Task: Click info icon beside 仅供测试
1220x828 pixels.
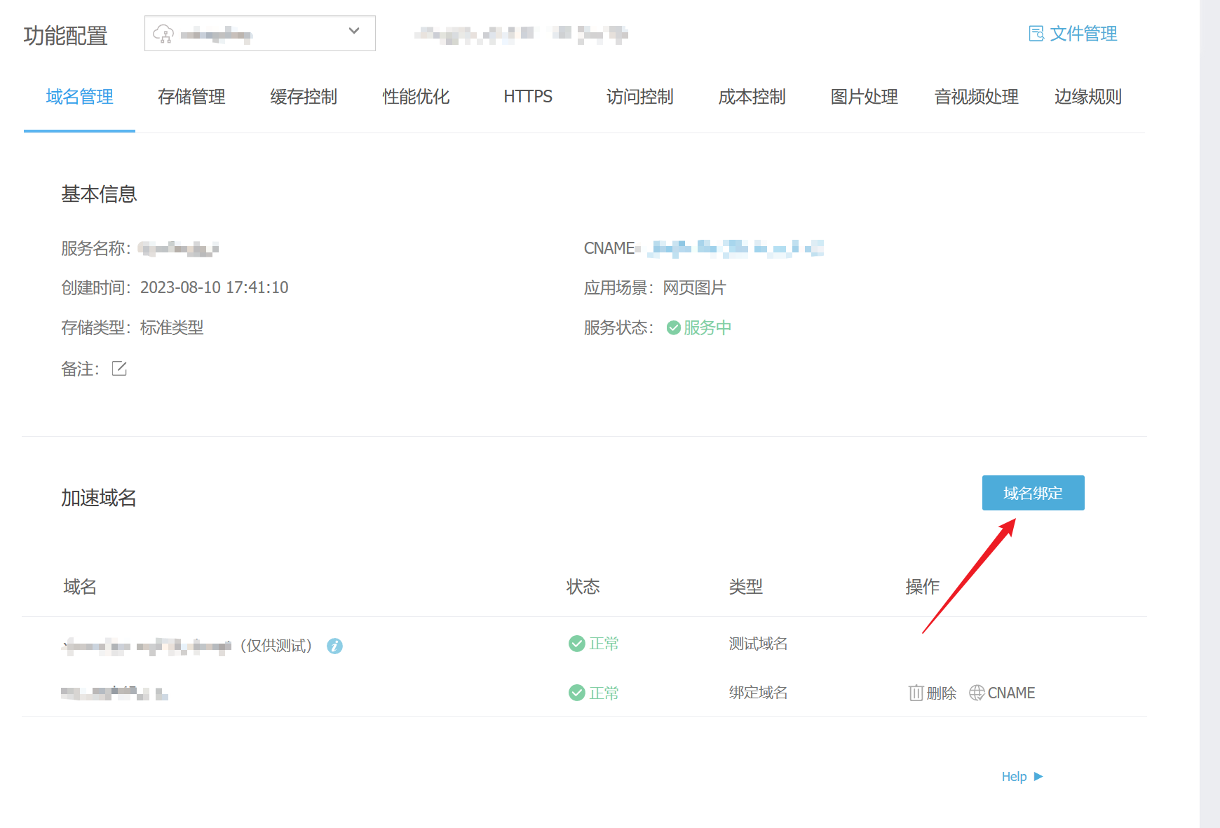Action: (x=334, y=646)
